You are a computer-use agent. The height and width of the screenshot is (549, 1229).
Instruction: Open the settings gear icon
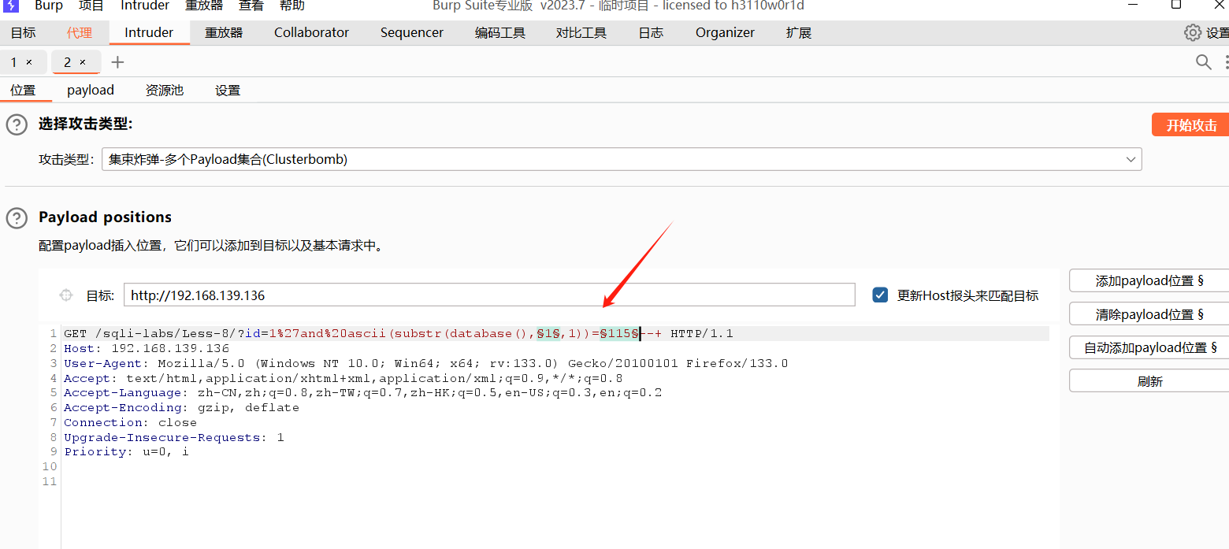[1193, 32]
